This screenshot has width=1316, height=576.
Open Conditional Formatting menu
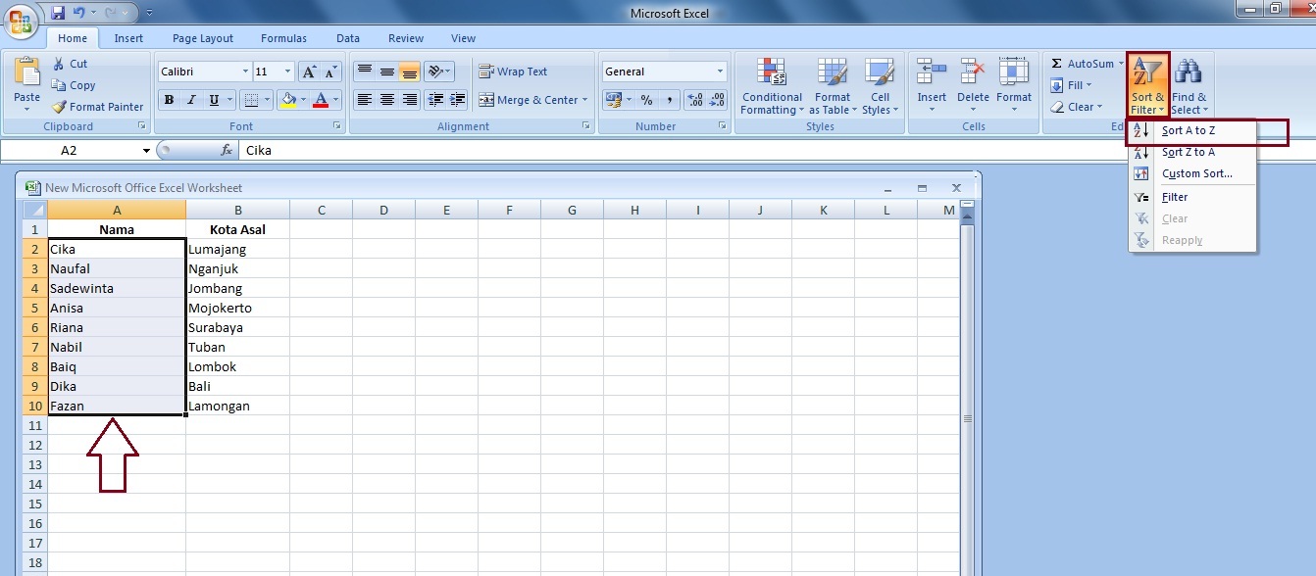click(x=773, y=86)
